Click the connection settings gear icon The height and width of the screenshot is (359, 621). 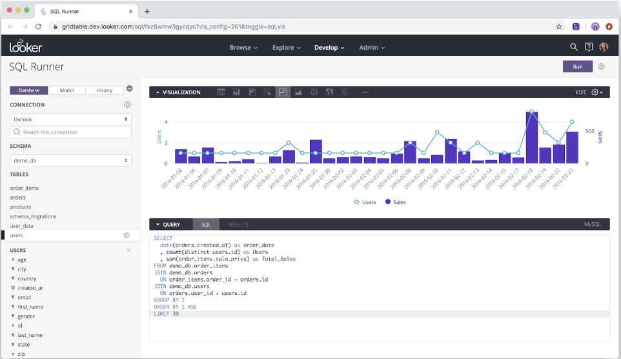coord(127,105)
